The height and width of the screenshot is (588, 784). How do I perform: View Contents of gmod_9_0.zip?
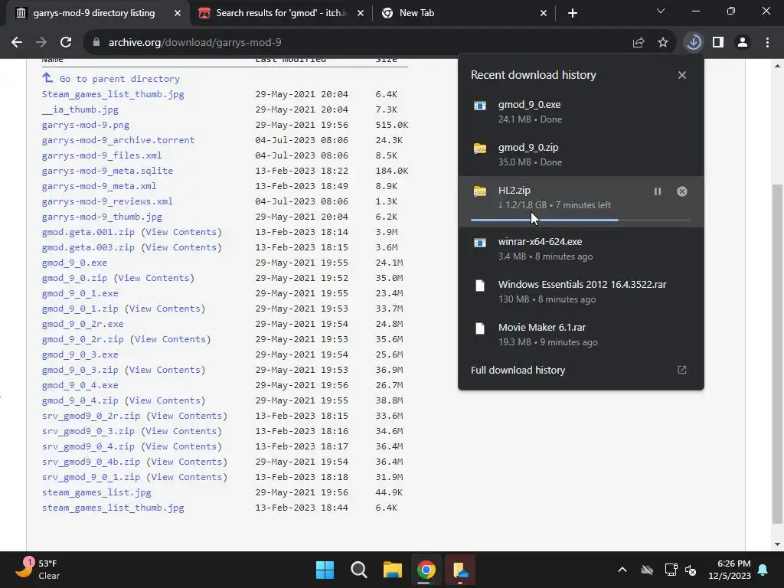pos(154,278)
